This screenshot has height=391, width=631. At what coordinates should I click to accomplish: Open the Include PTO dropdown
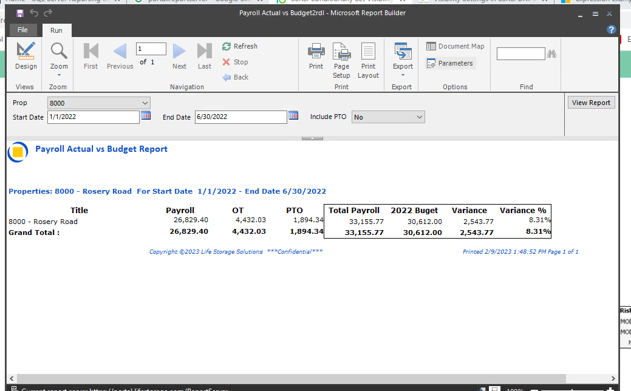[x=419, y=117]
